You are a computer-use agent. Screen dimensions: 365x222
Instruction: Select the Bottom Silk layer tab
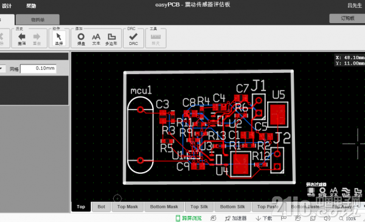(x=232, y=207)
